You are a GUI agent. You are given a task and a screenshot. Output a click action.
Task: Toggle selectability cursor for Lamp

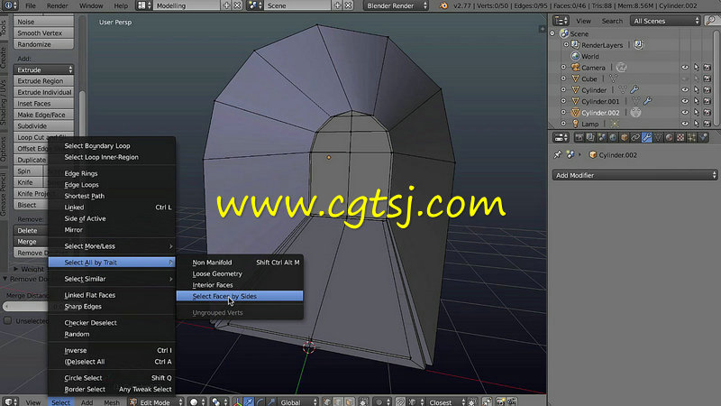(x=696, y=124)
